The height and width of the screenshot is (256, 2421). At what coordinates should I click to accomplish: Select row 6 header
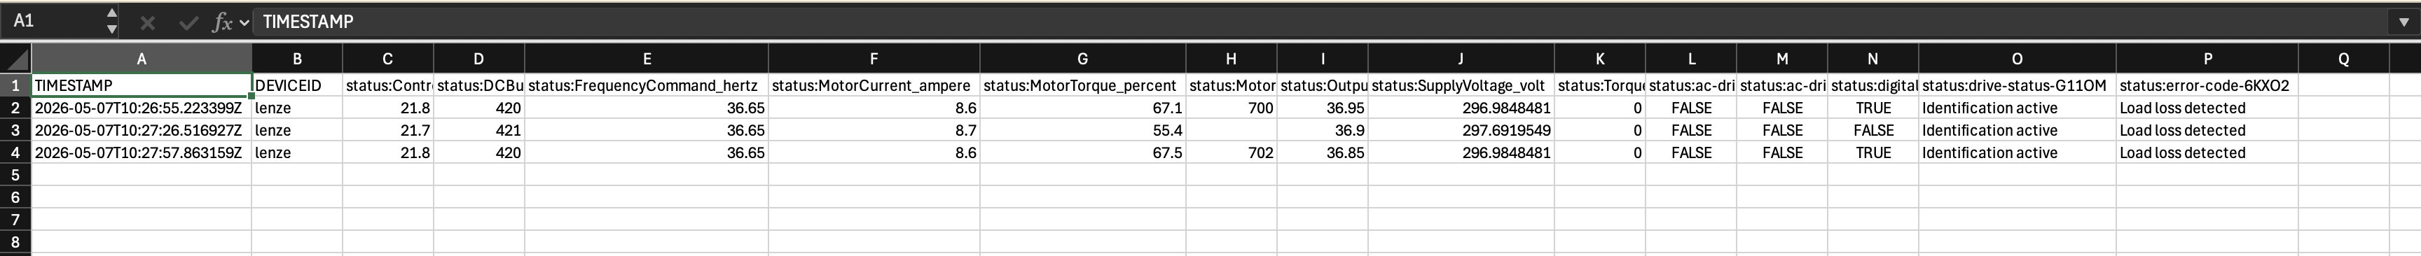[x=15, y=197]
